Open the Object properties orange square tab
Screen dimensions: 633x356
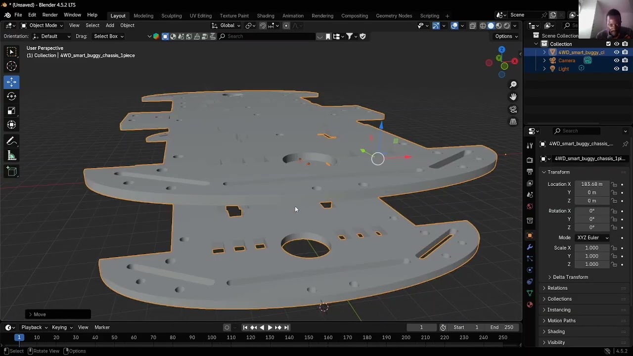click(530, 235)
